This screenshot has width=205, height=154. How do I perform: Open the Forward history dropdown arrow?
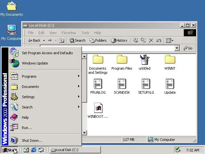coord(56,41)
